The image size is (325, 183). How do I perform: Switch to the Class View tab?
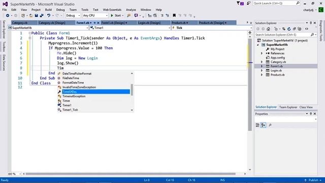pos(306,107)
